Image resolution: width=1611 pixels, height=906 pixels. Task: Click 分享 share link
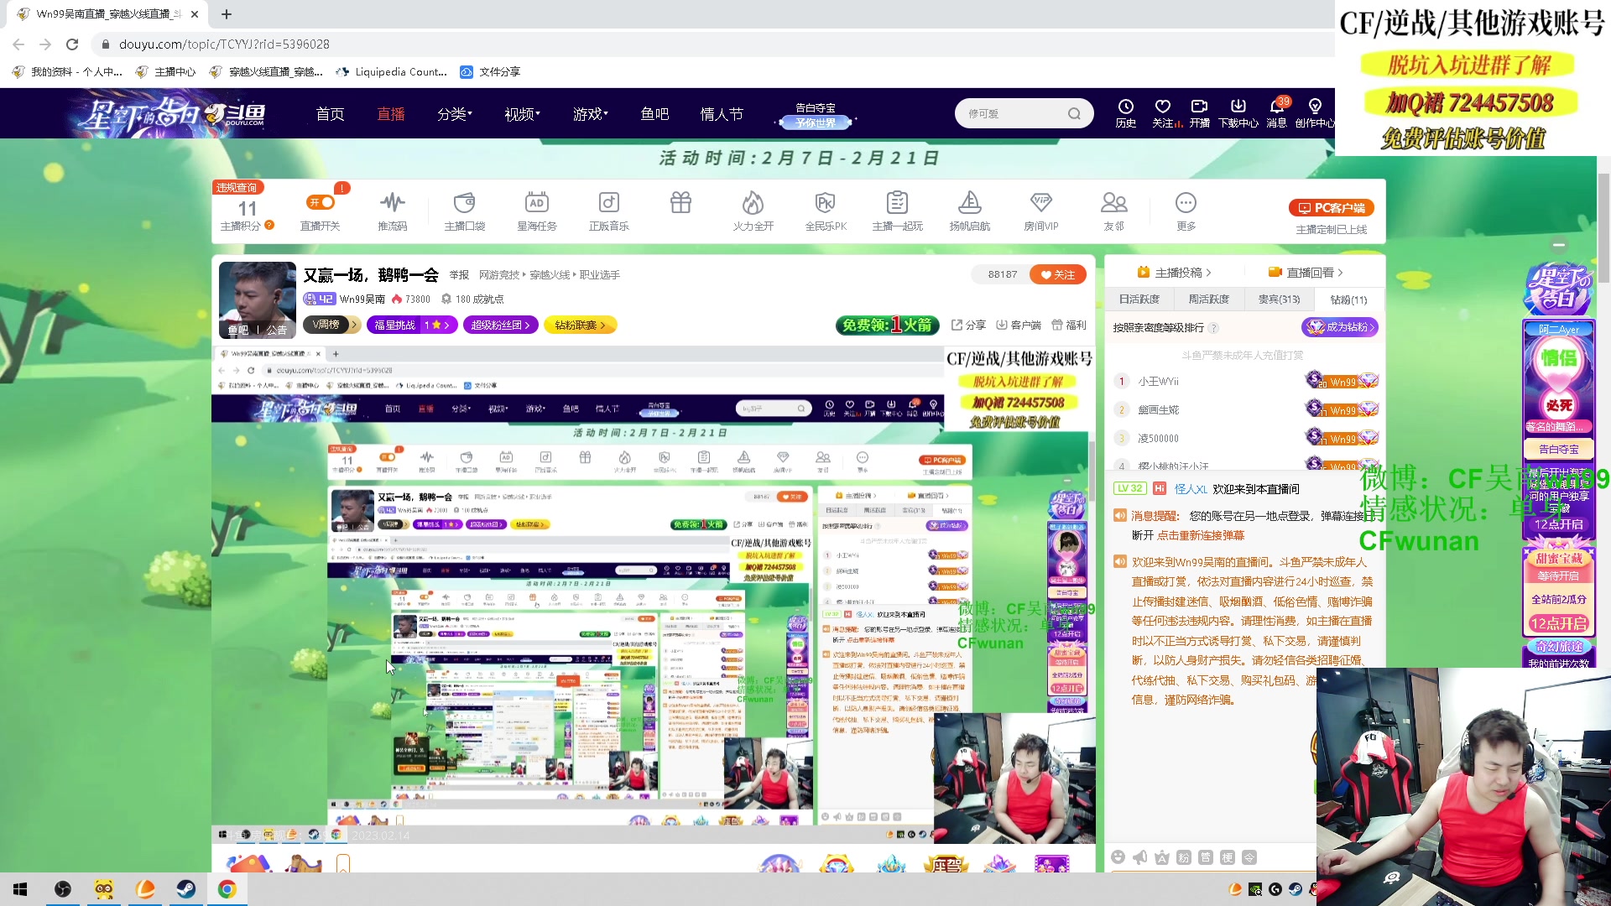[968, 325]
